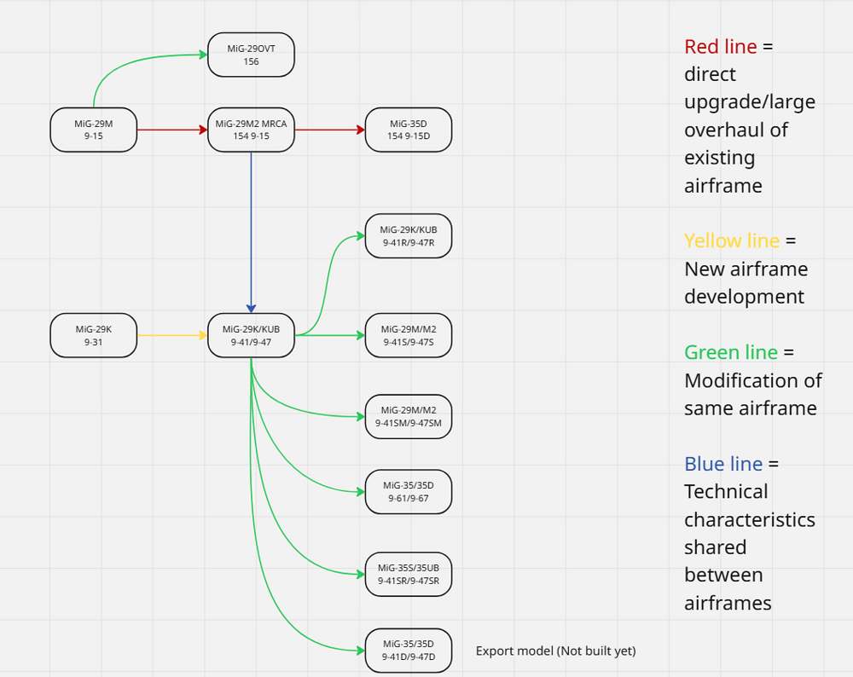
Task: Click the 'Blue line' legend heading
Action: coord(723,464)
